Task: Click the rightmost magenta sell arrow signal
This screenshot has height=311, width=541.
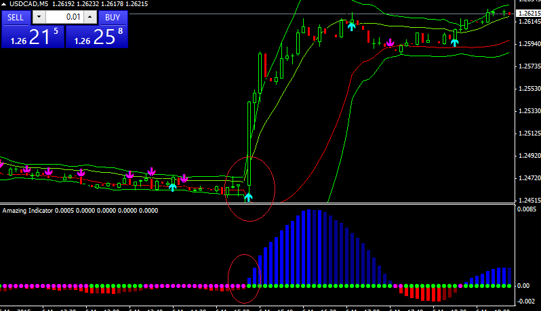Action: click(x=390, y=43)
